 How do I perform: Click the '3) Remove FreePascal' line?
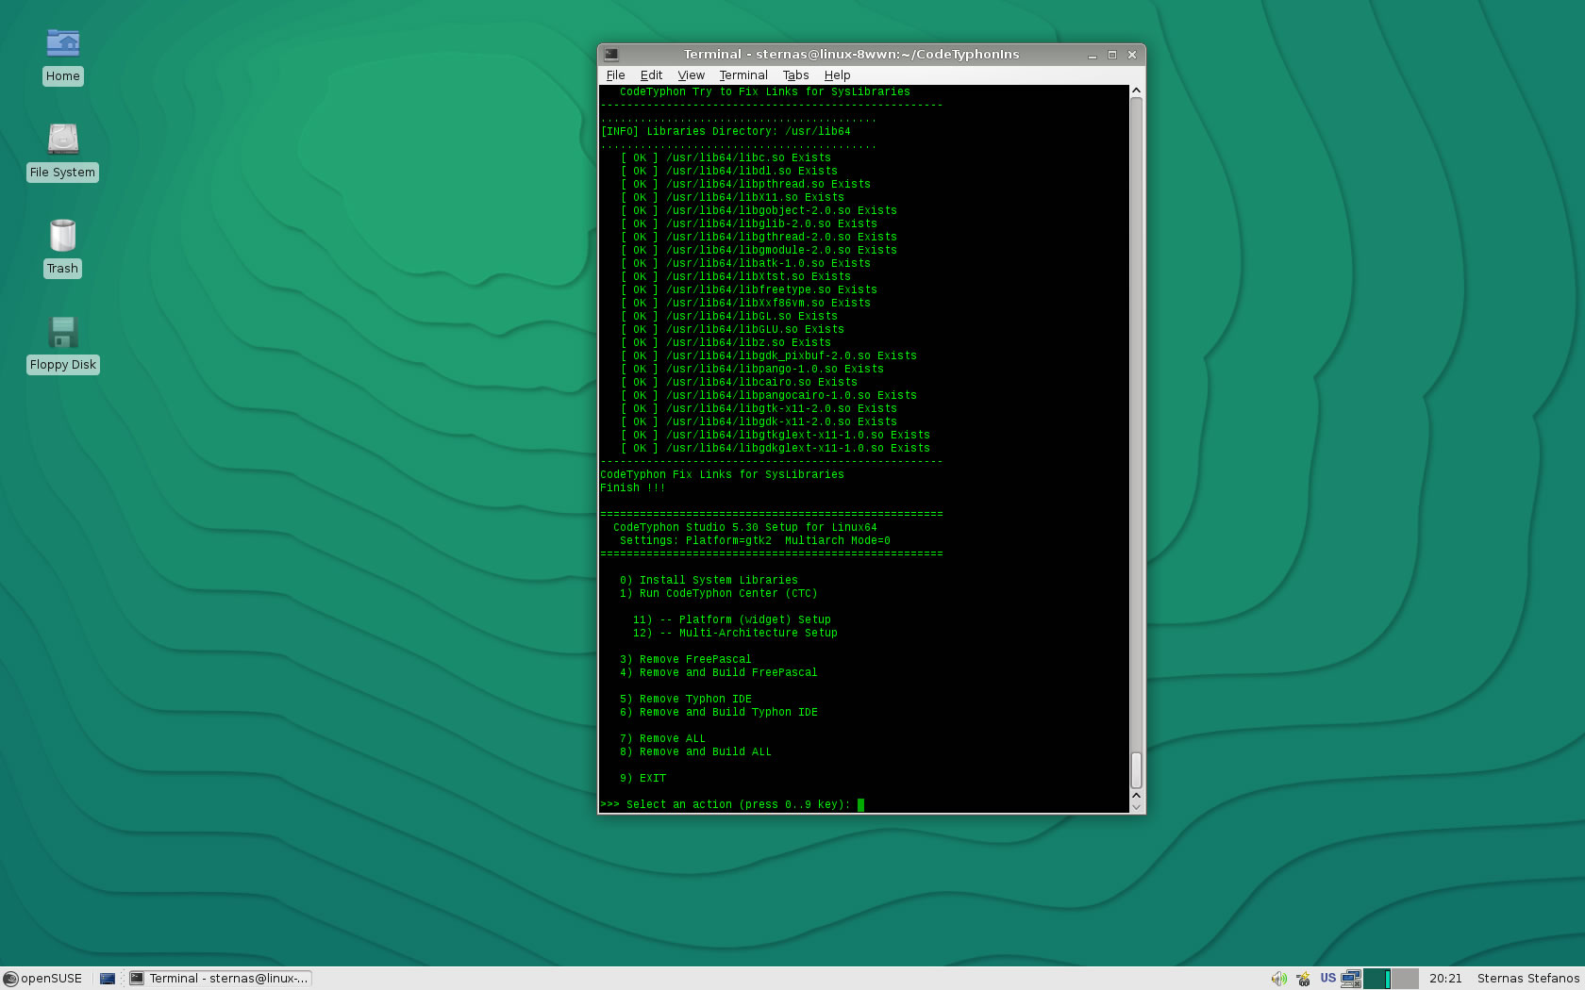pyautogui.click(x=686, y=660)
